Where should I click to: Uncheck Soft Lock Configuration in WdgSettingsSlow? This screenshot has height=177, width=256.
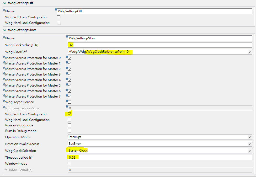click(x=70, y=114)
